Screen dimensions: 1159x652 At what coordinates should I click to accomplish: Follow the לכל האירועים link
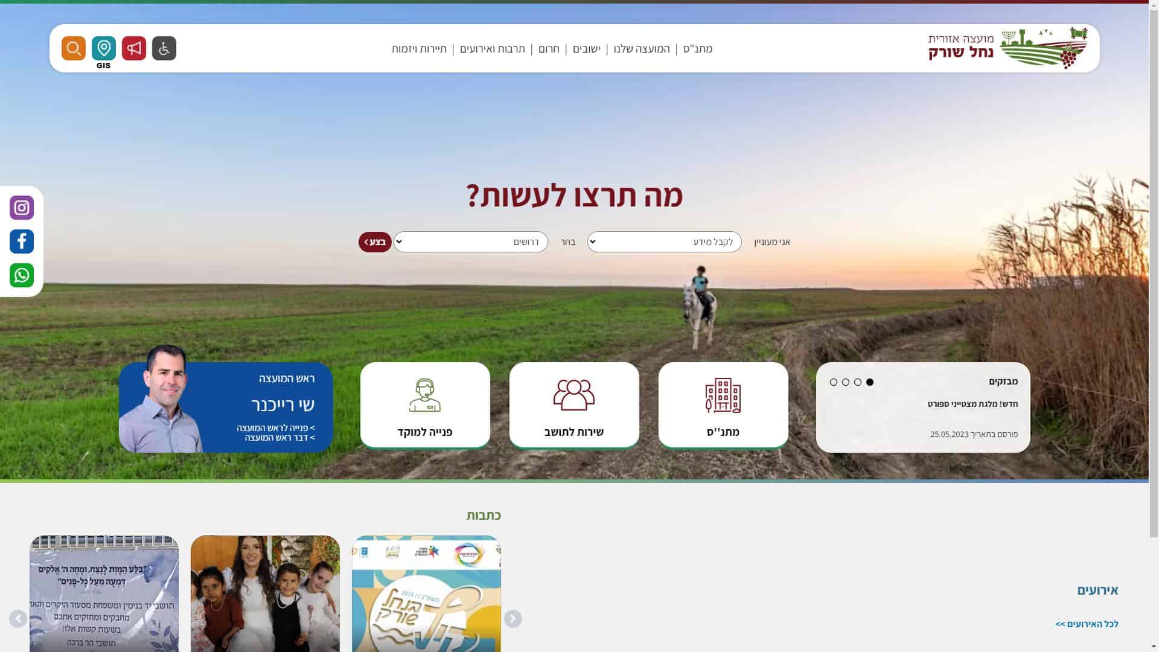1087,624
